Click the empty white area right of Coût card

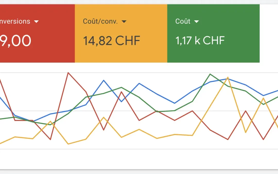[x=269, y=33]
